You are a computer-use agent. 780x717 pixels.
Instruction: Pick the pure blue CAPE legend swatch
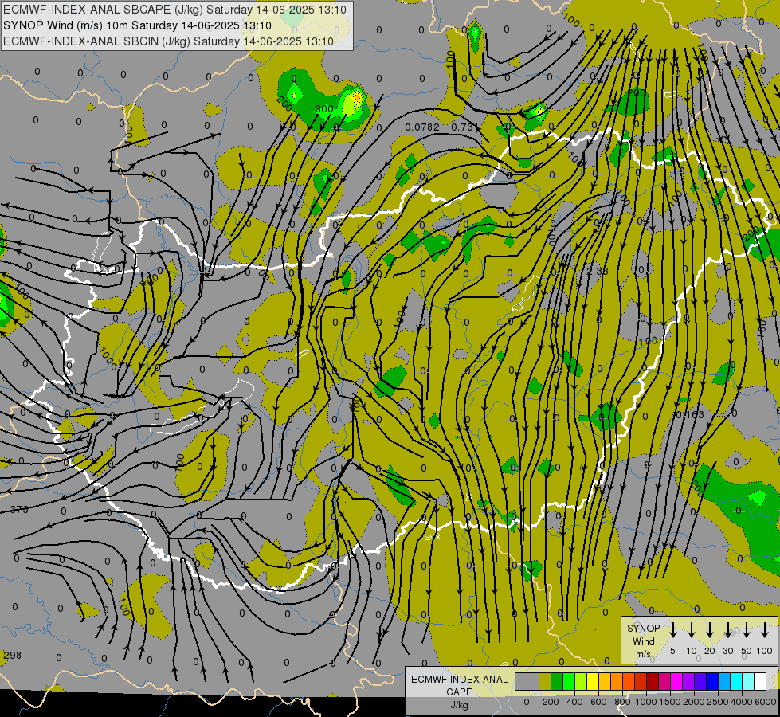(711, 682)
